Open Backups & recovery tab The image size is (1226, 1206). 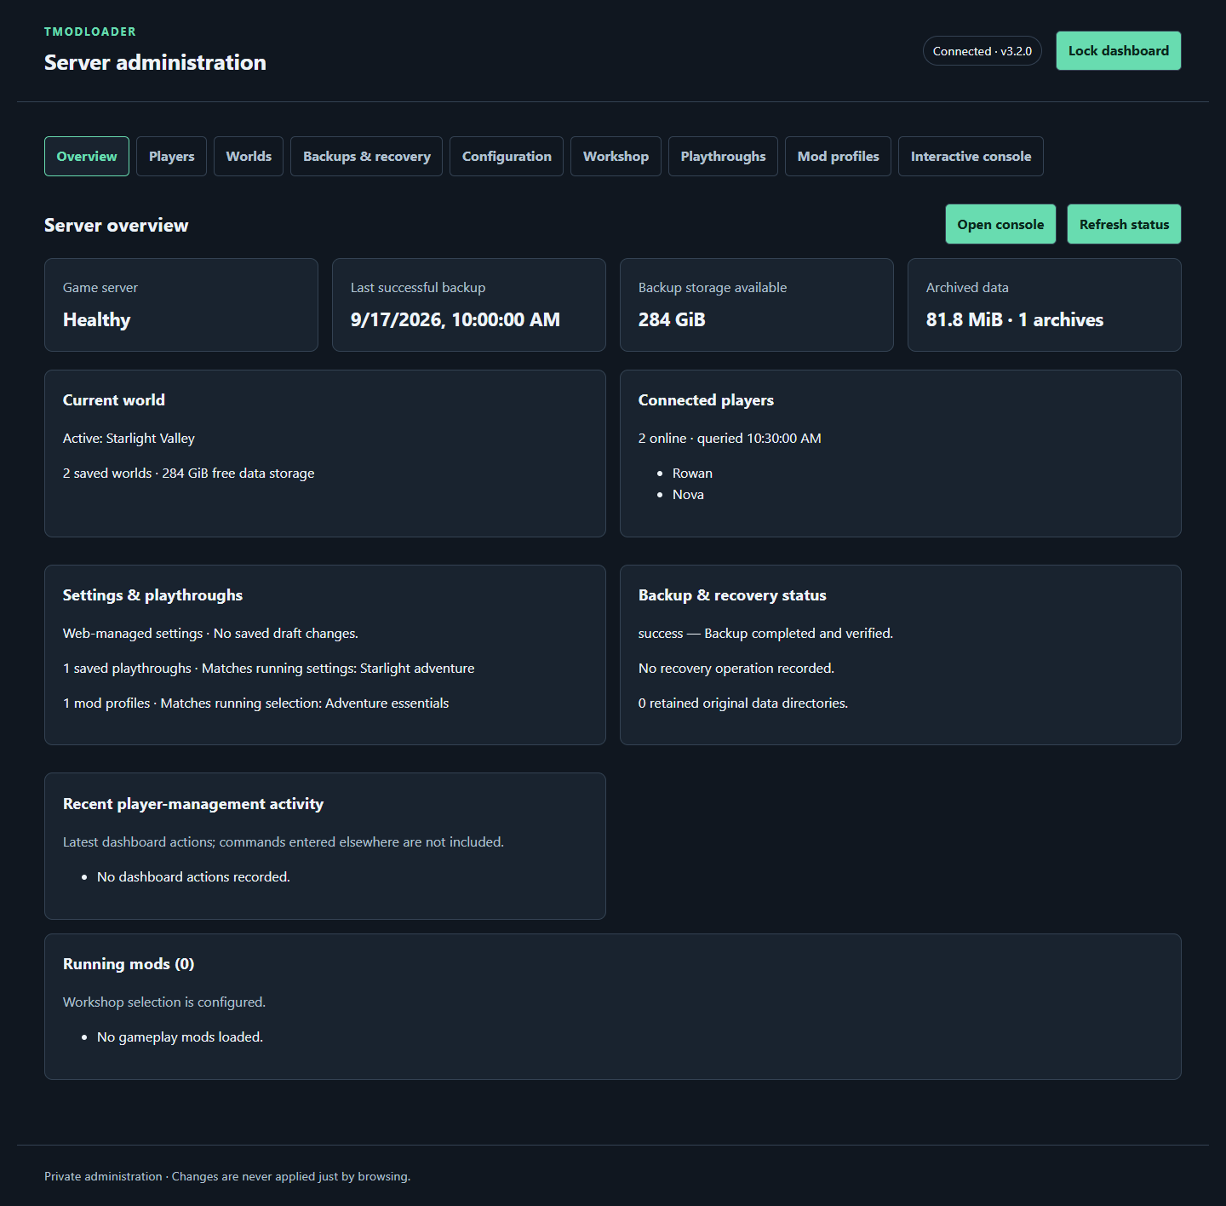[367, 157]
